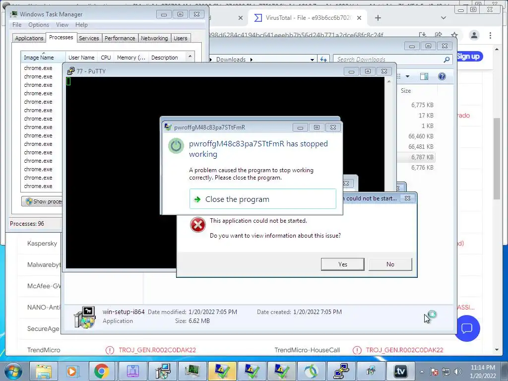Open the TeamViewer taskbar icon
Screen dimensions: 508x381
pos(400,372)
